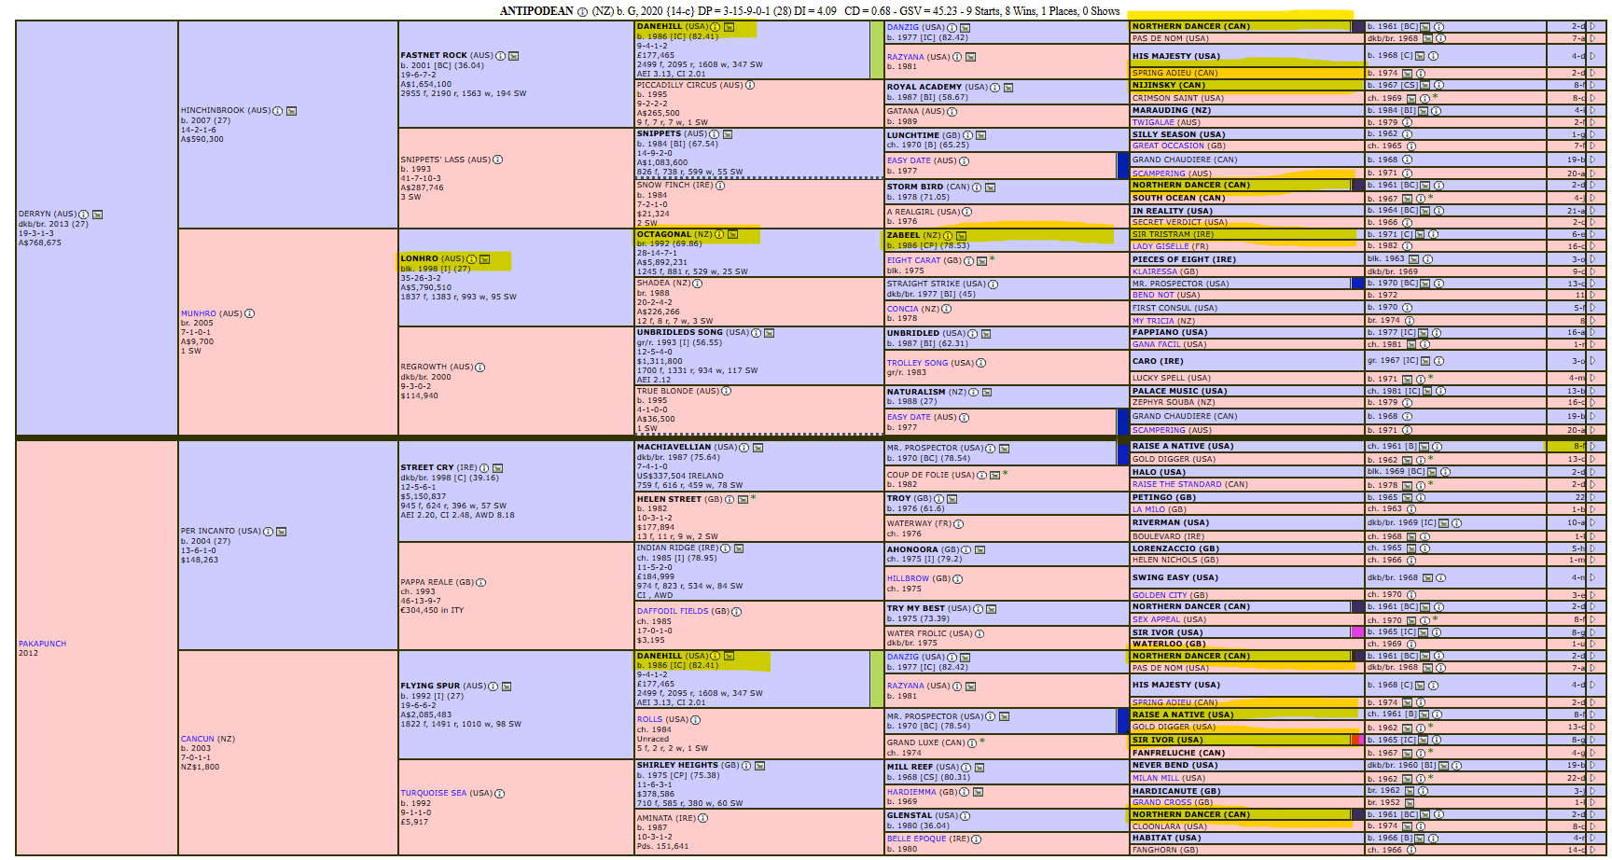Open the info icon next to PICCADILLY CIRCUS
This screenshot has width=1612, height=860.
(751, 86)
